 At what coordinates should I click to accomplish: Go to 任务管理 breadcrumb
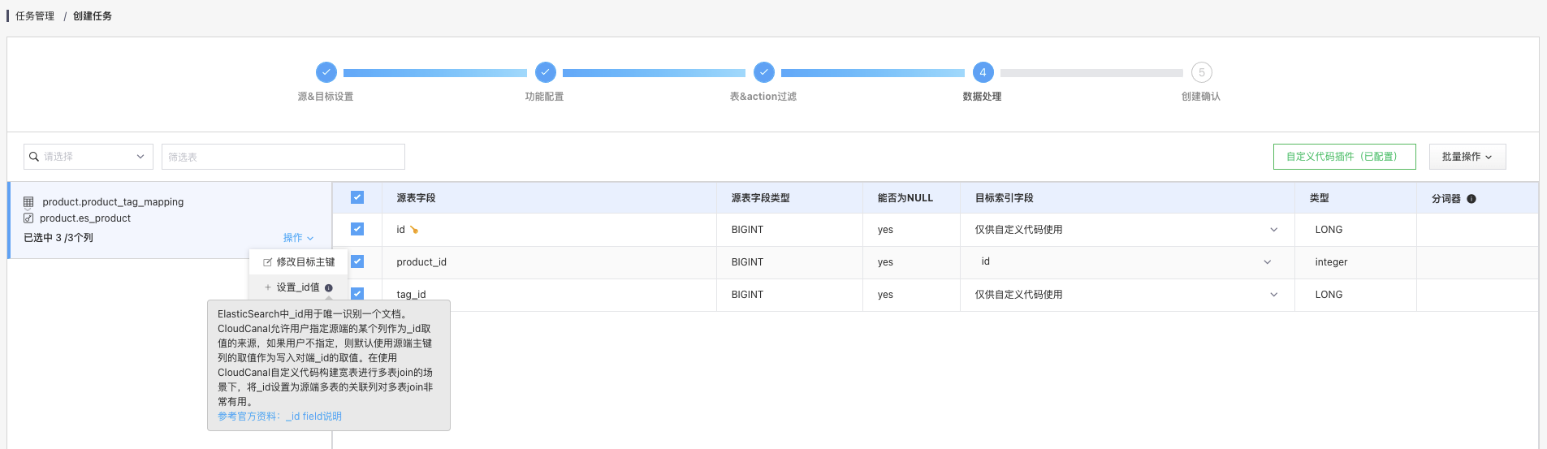35,16
